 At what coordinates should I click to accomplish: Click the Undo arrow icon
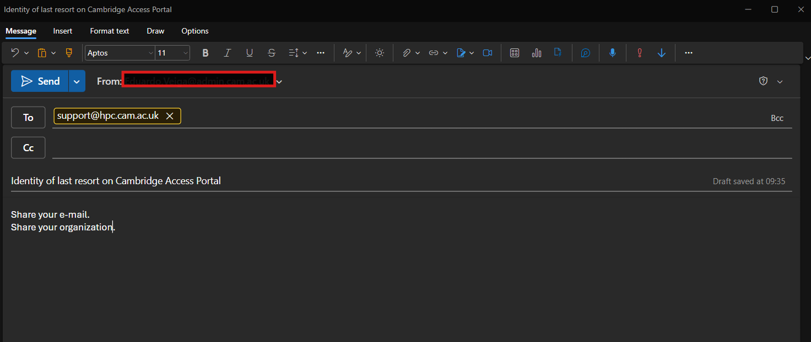(15, 53)
